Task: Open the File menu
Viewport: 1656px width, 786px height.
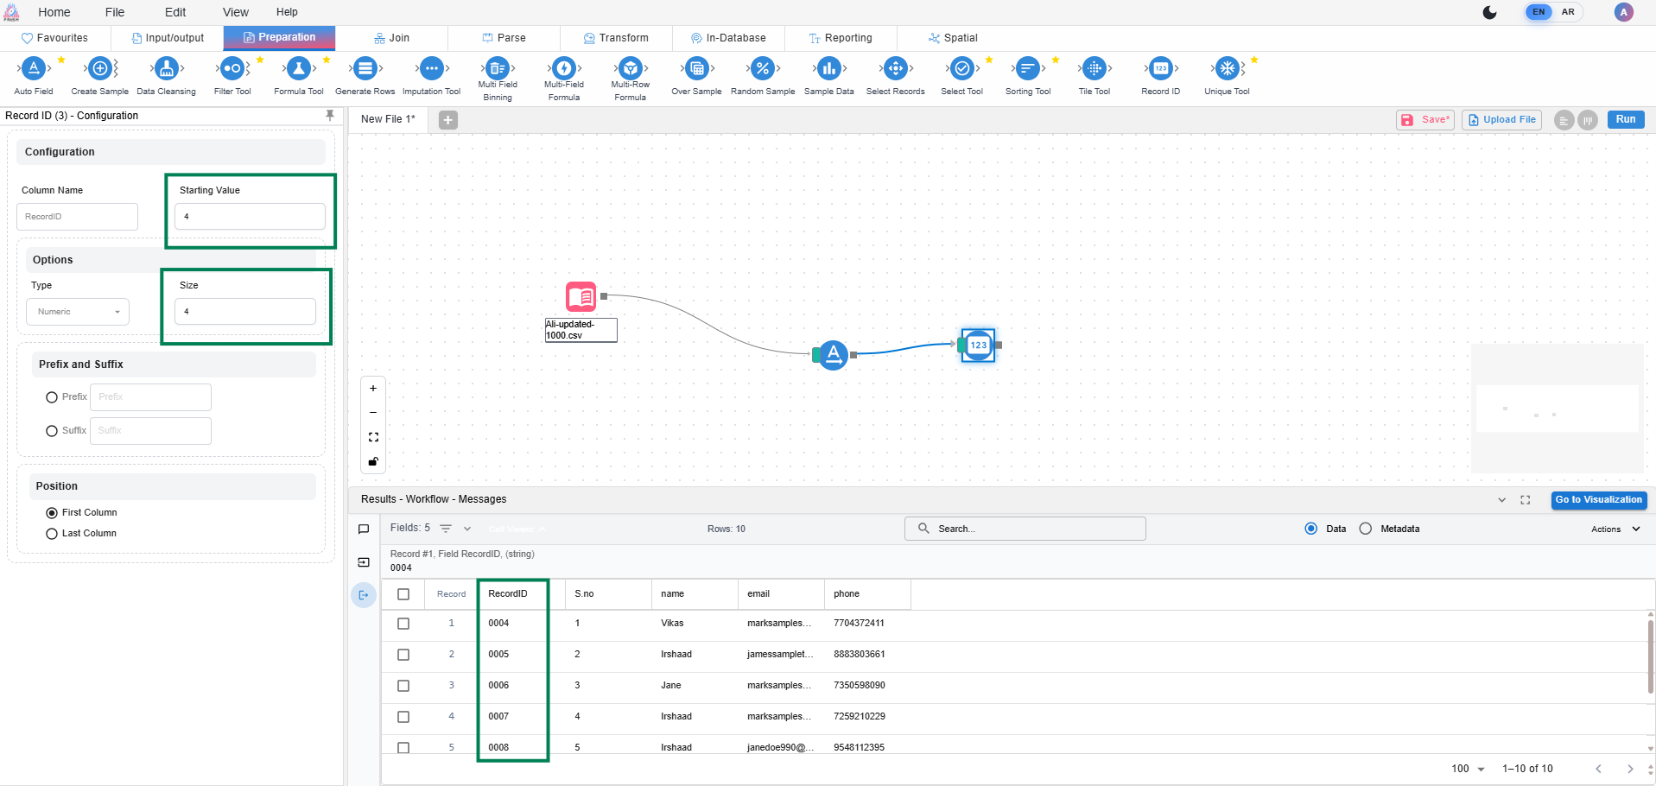Action: [115, 12]
